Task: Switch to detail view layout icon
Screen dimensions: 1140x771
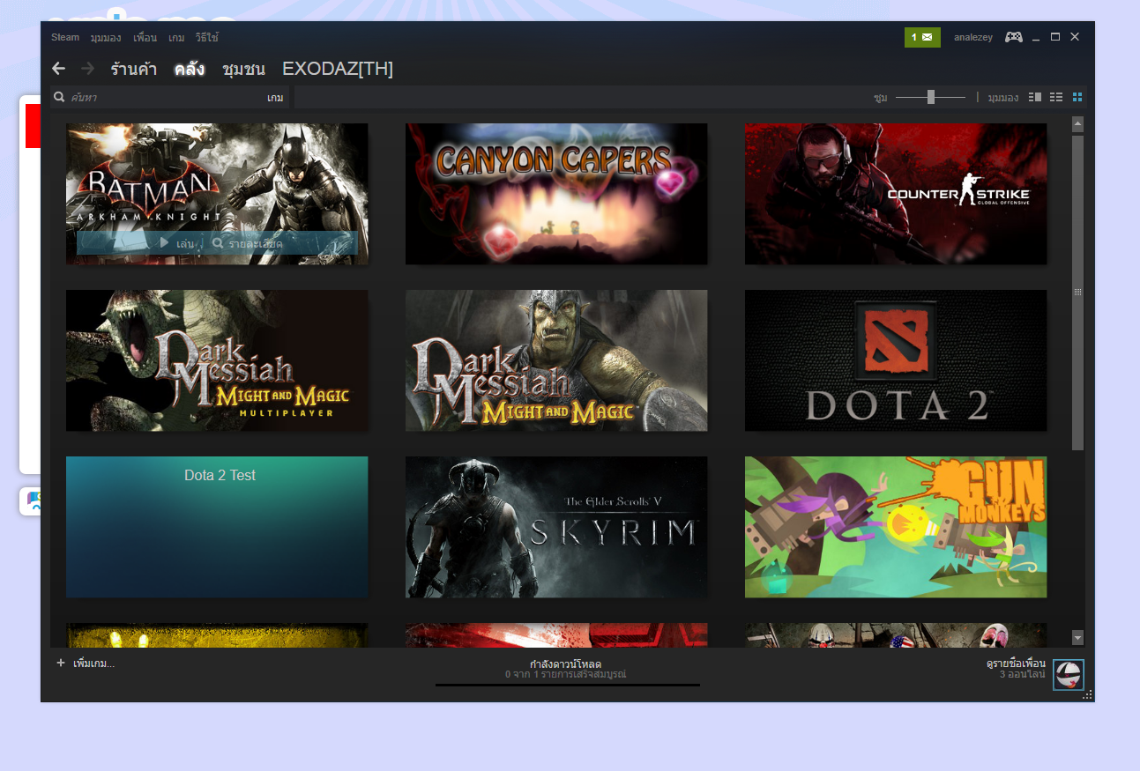Action: [1035, 97]
